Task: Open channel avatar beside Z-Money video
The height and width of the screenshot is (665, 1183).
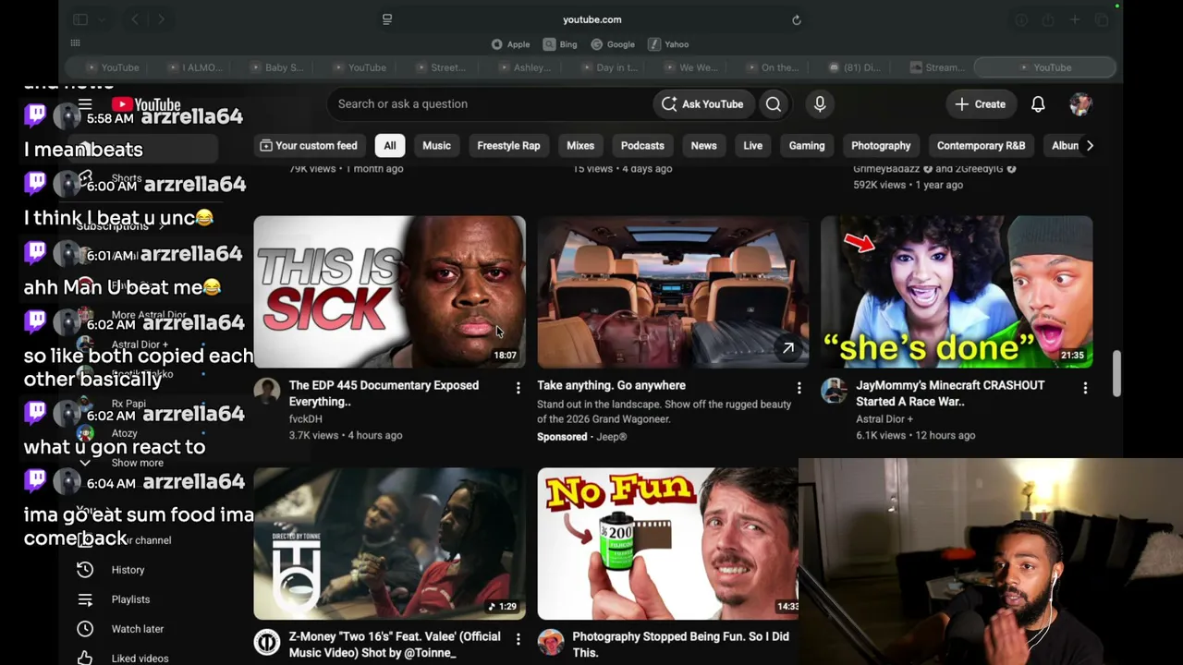Action: (x=267, y=642)
